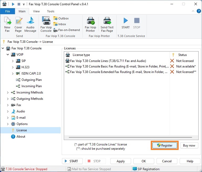Start T.38 Console Service in ribbon
202x172 pixels.
(126, 23)
